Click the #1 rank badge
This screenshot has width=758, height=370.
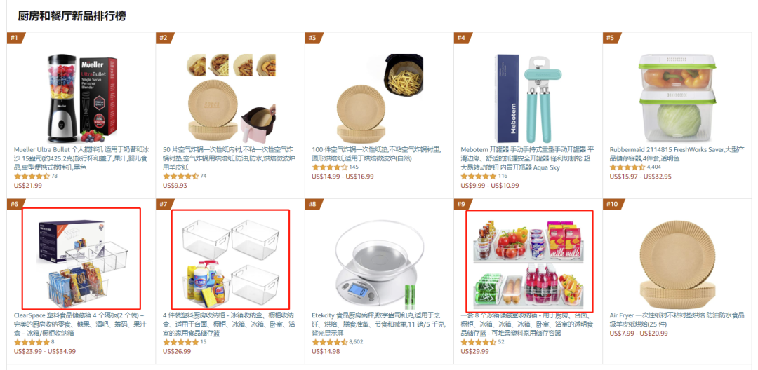tap(15, 38)
